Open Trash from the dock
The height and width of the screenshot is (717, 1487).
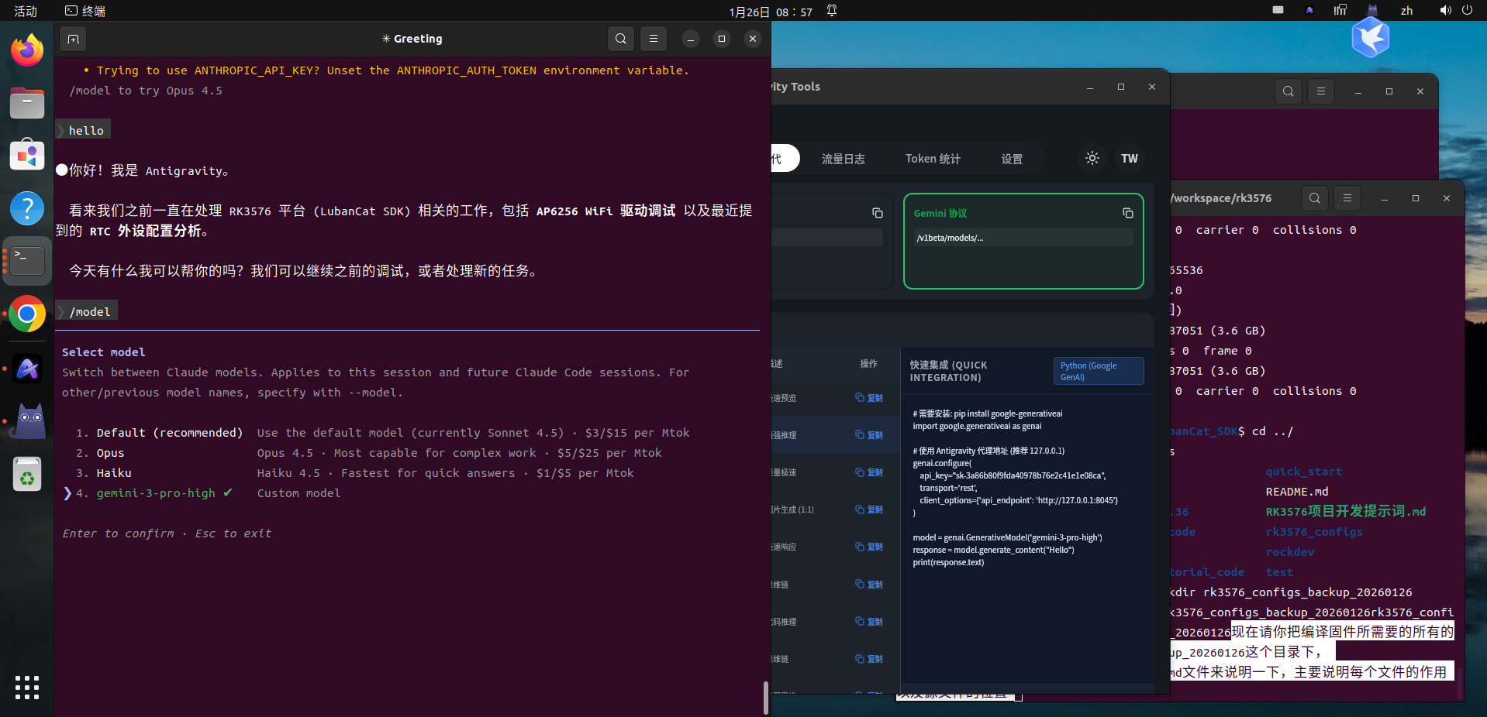[27, 474]
